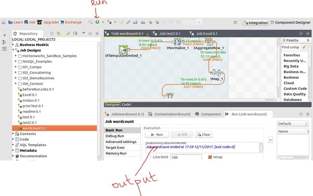Click the tMap_1 component icon
313x196 pixels.
pyautogui.click(x=216, y=73)
